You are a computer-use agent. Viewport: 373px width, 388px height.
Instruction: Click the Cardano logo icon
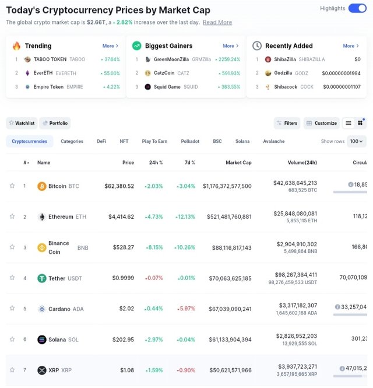tap(42, 309)
